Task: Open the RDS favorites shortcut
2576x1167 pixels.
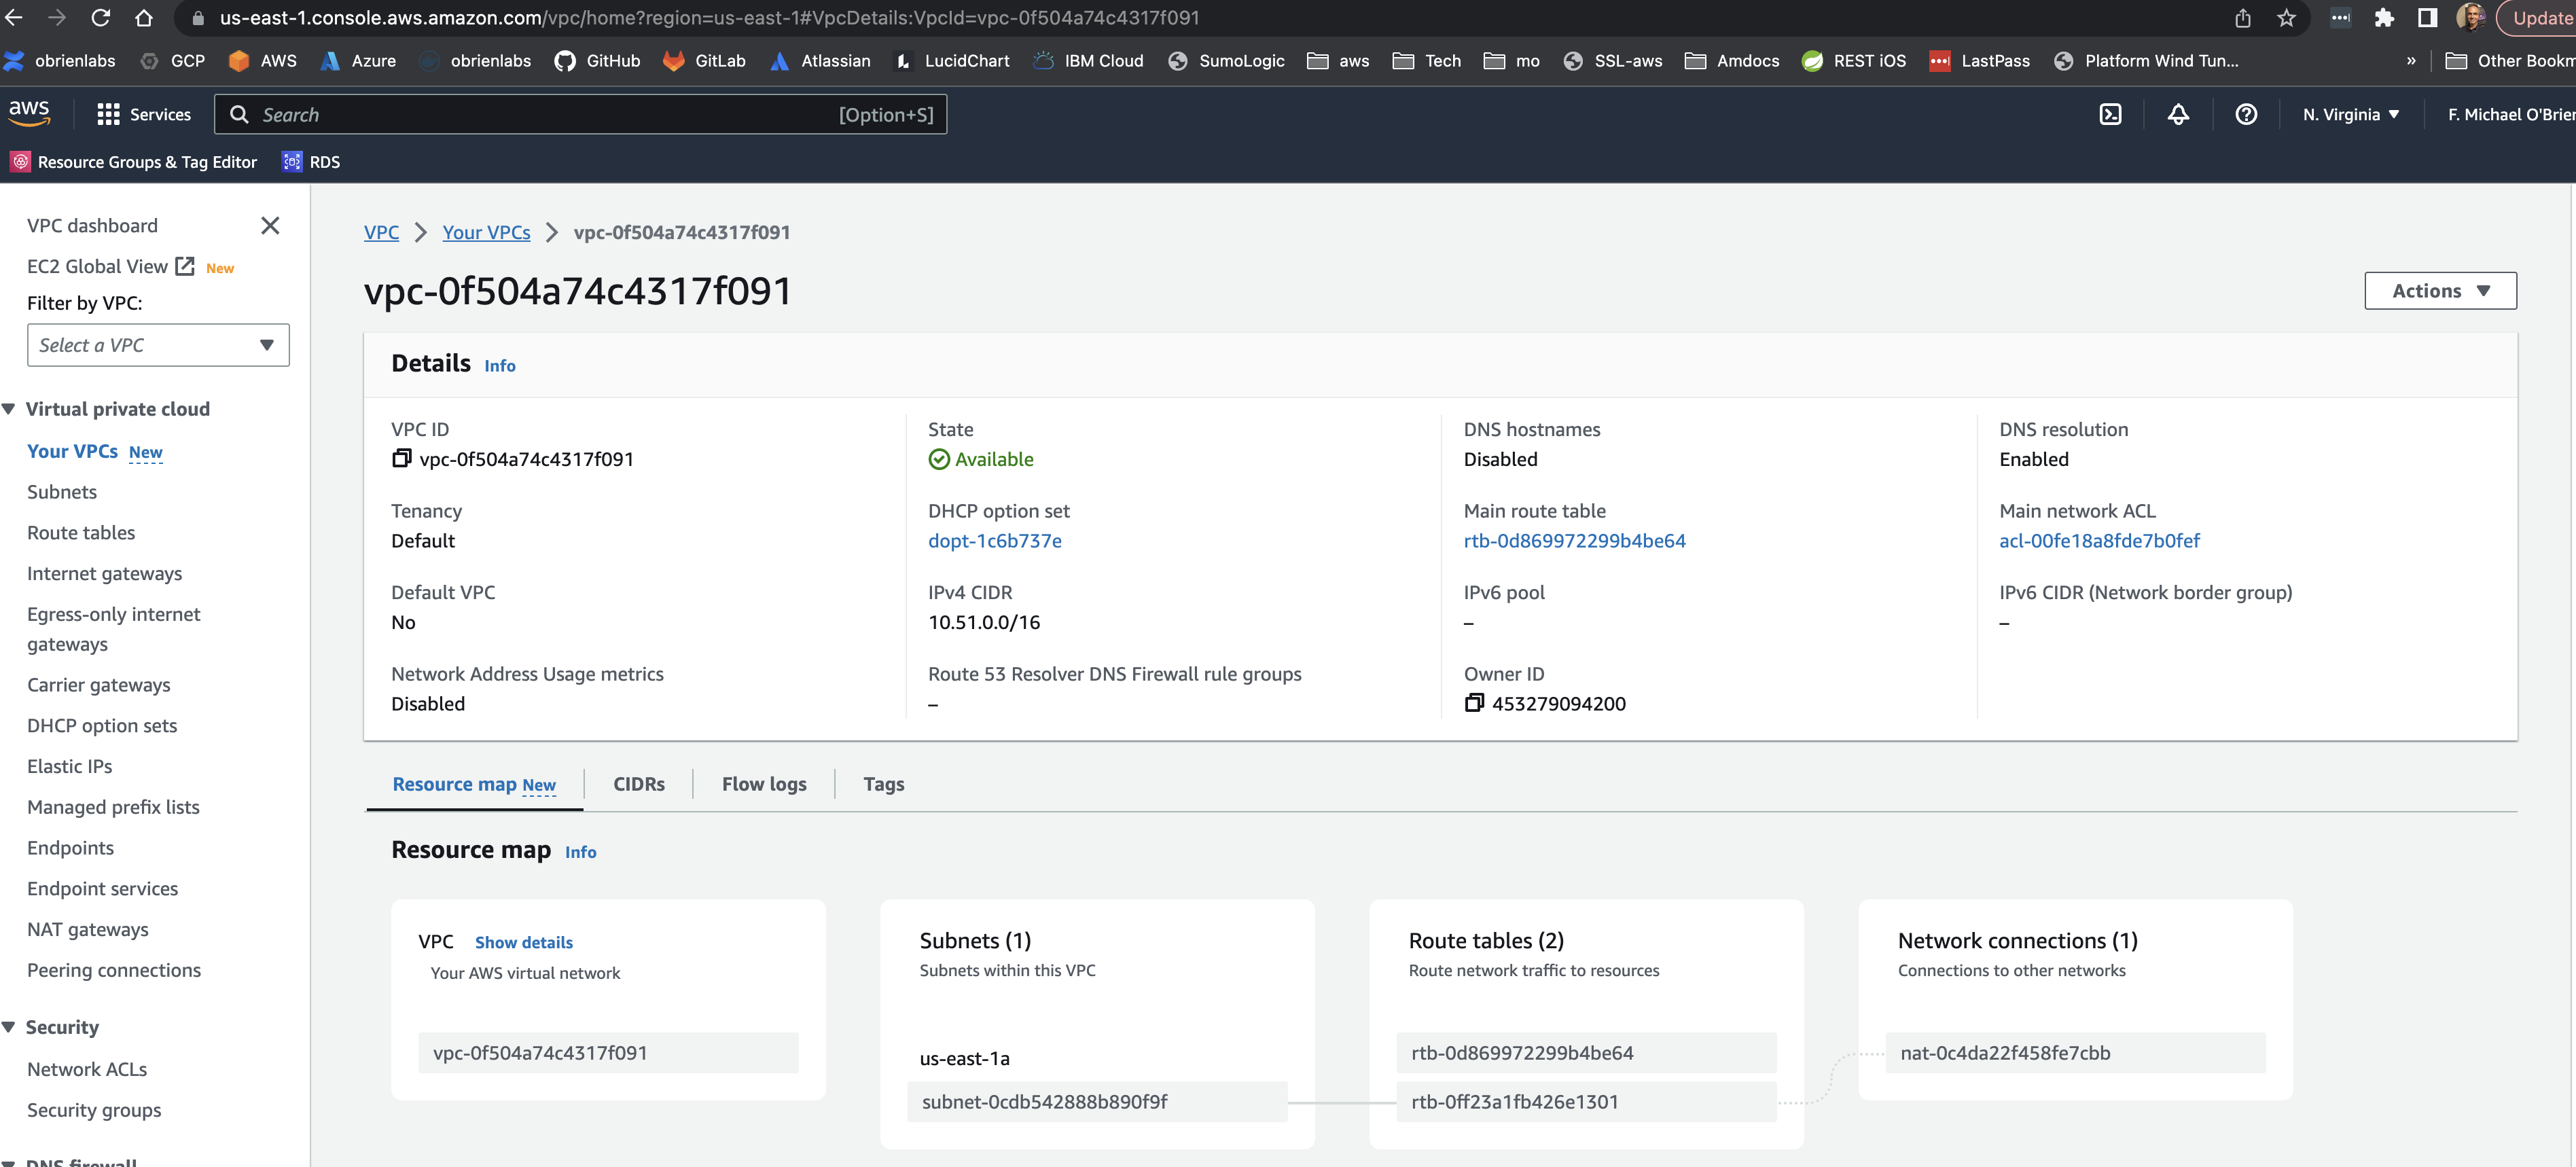Action: coord(311,161)
